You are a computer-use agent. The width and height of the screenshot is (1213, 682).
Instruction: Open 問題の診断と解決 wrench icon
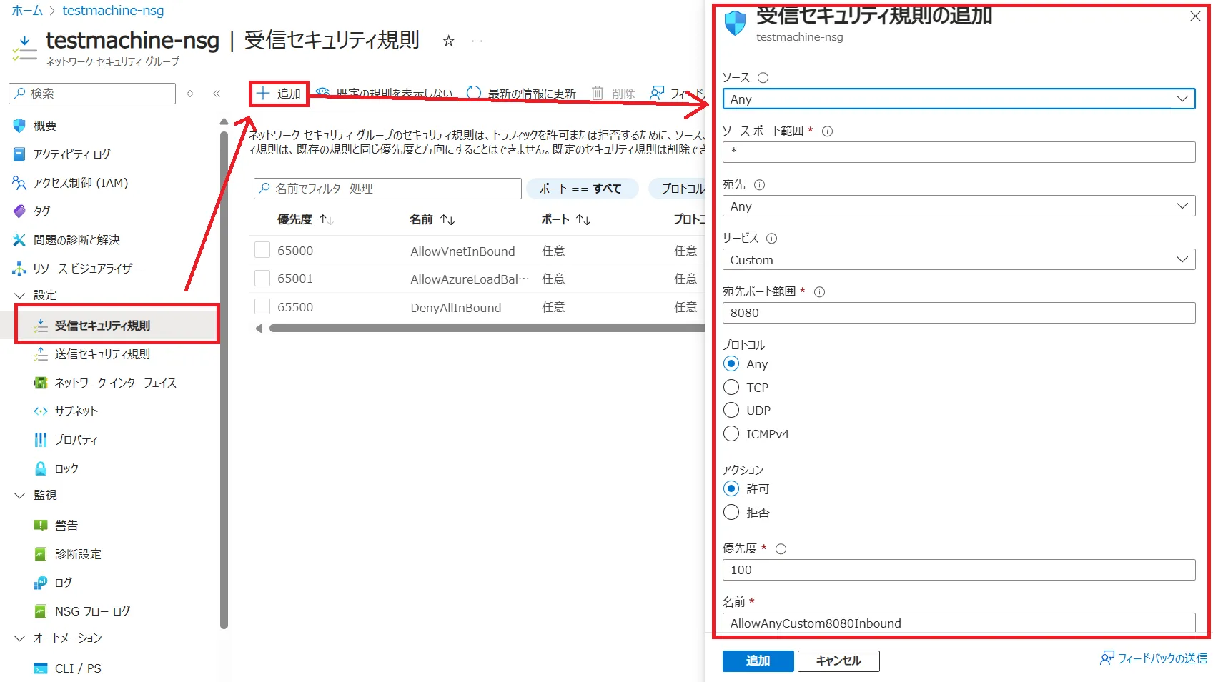pos(19,240)
